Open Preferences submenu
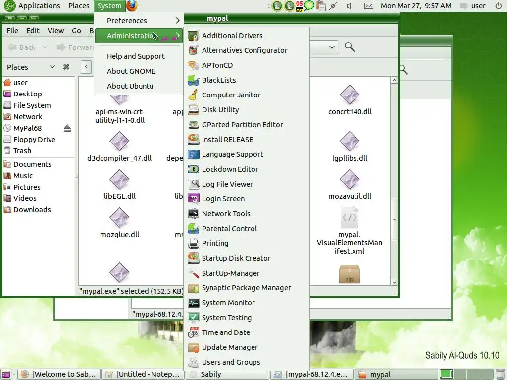This screenshot has width=507, height=380. coord(139,21)
